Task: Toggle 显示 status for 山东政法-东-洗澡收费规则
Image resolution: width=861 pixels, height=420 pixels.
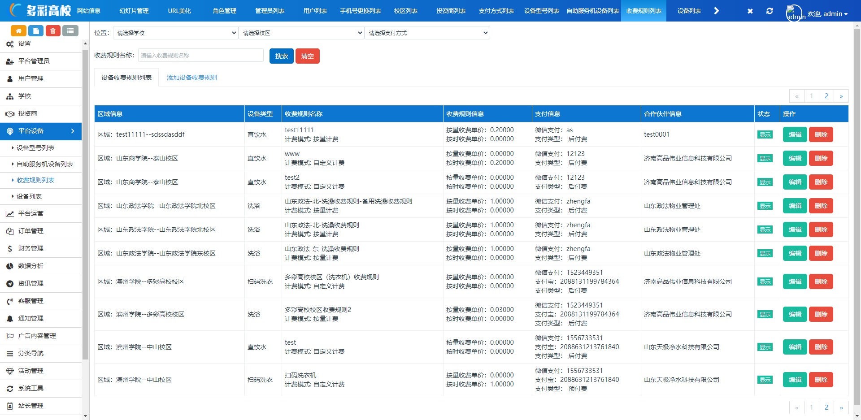Action: (765, 253)
